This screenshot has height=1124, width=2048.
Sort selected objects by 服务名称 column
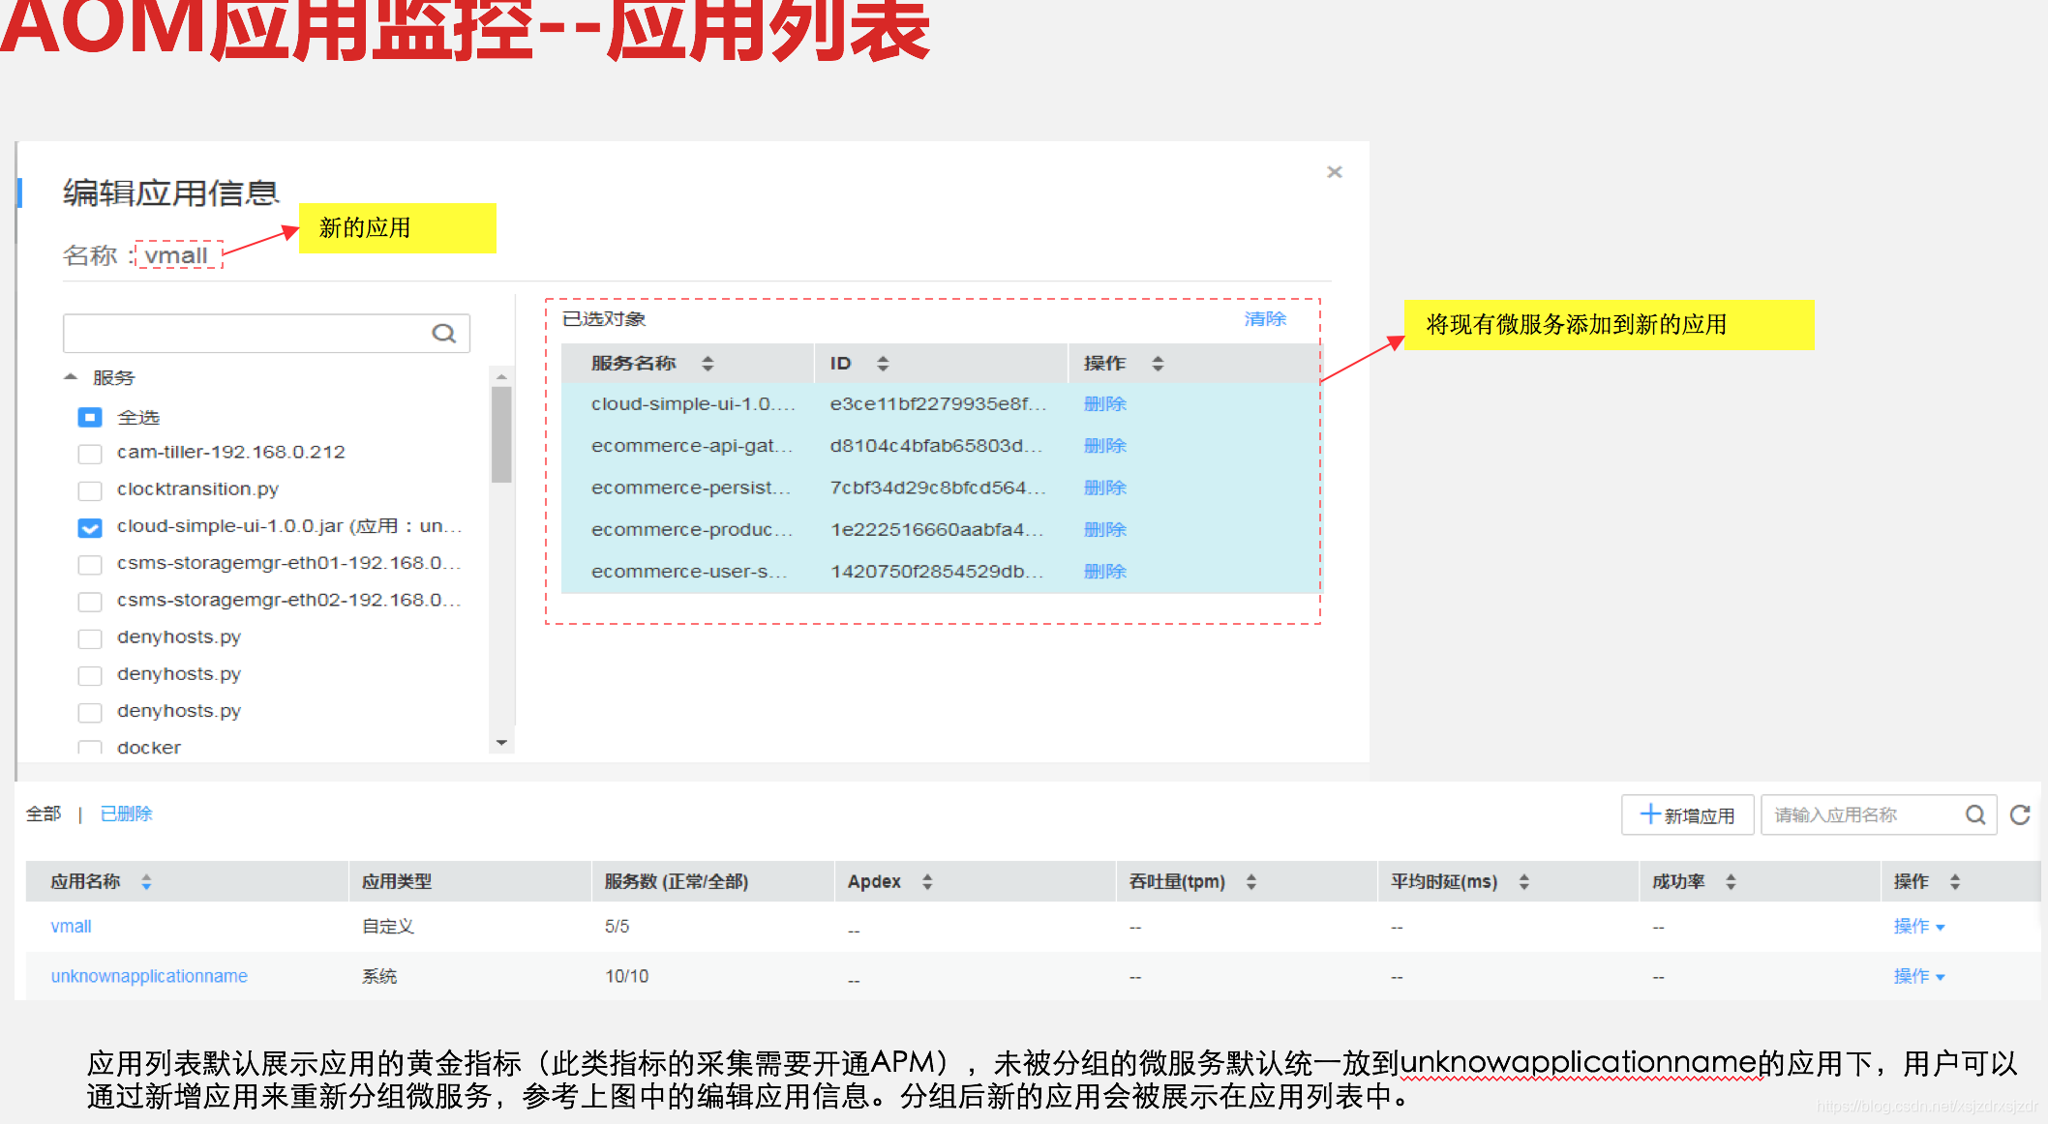click(x=708, y=364)
